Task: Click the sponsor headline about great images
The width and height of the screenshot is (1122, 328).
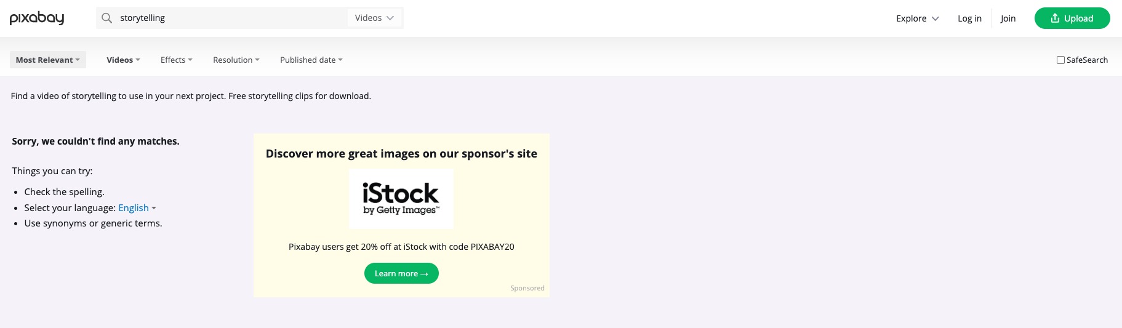Action: 401,154
